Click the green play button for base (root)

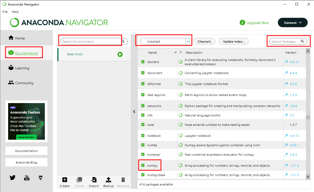pyautogui.click(x=120, y=54)
